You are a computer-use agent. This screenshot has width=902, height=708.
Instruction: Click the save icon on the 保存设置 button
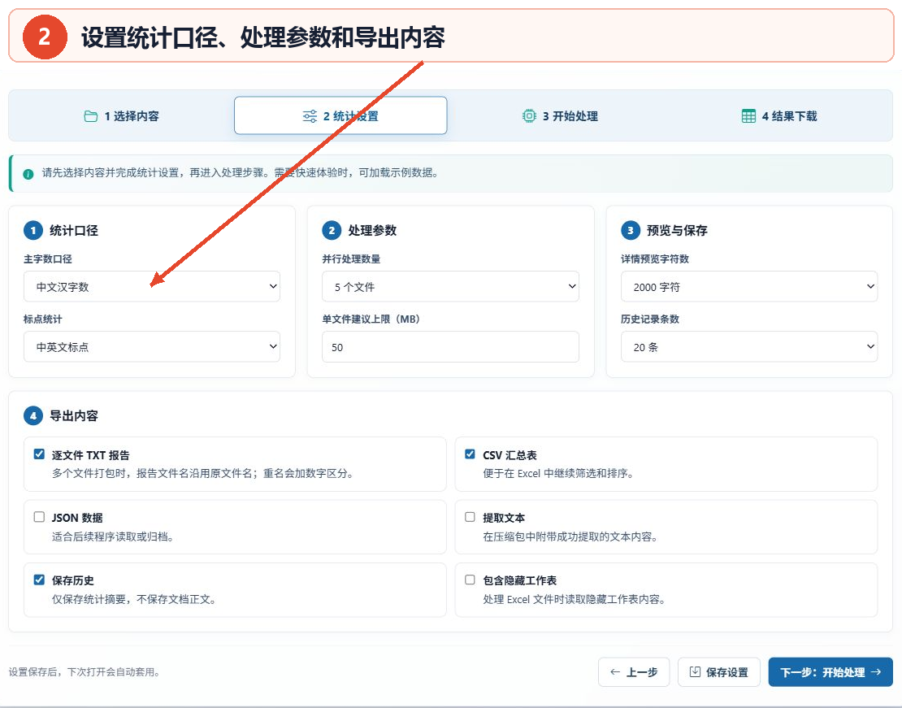point(695,671)
